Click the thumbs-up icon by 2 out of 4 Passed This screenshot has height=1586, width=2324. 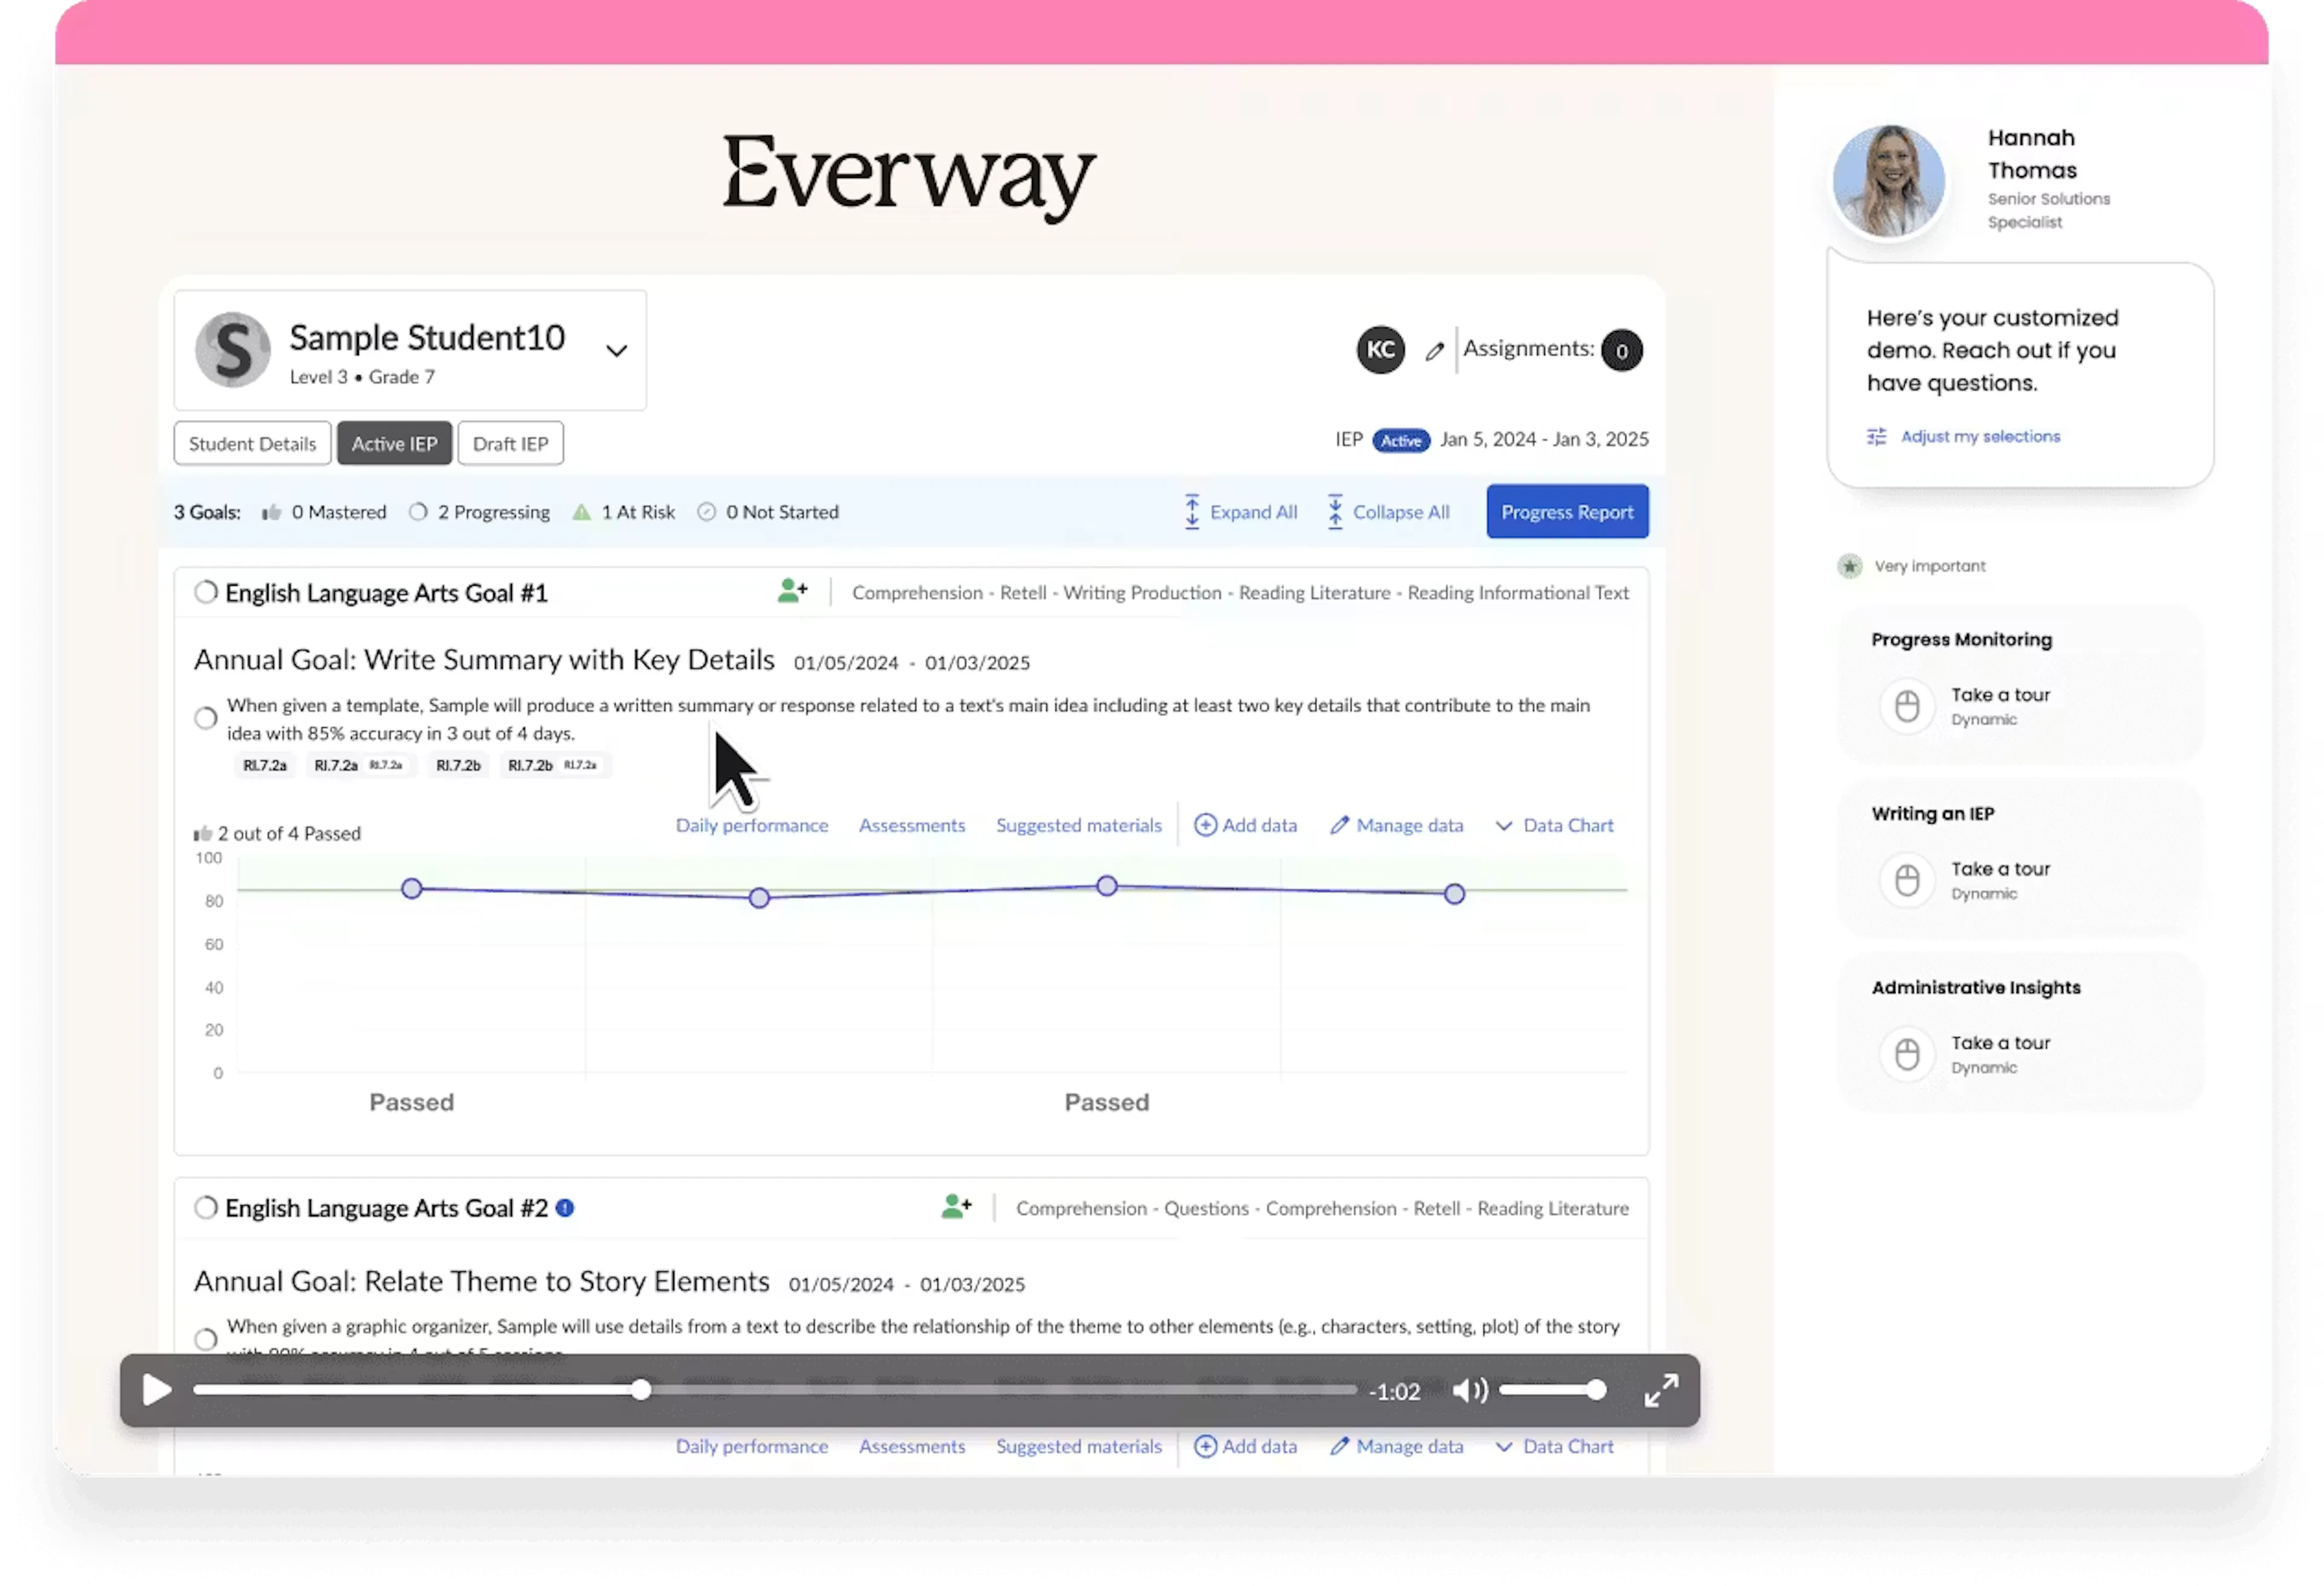tap(203, 834)
